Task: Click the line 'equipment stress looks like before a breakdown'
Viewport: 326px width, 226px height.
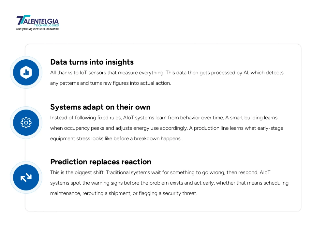Action: pos(116,139)
